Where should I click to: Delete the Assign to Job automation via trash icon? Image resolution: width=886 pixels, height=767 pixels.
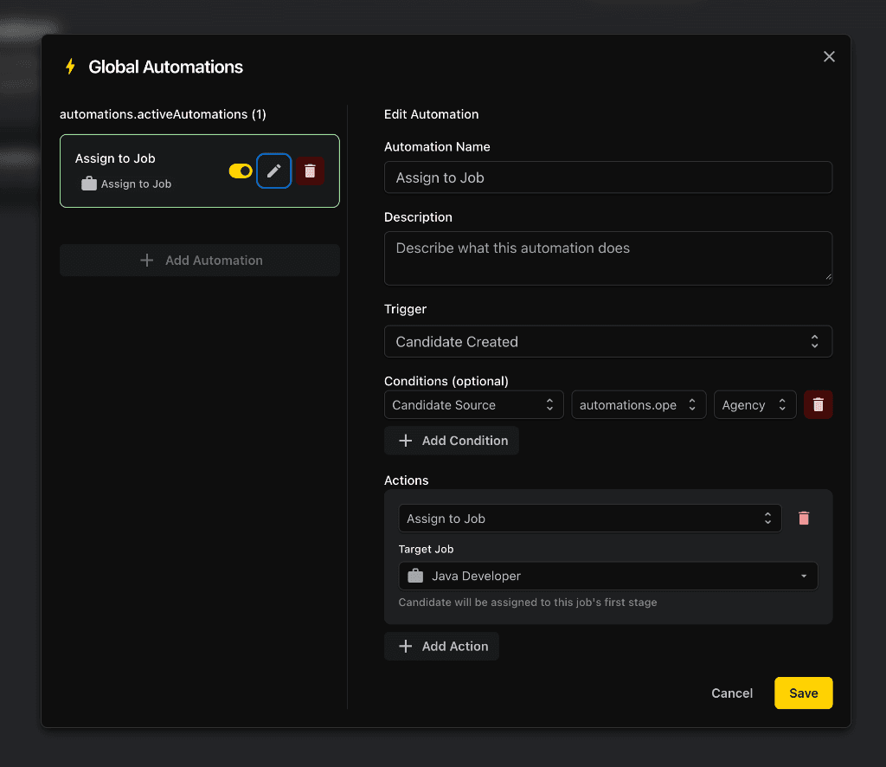pos(310,171)
